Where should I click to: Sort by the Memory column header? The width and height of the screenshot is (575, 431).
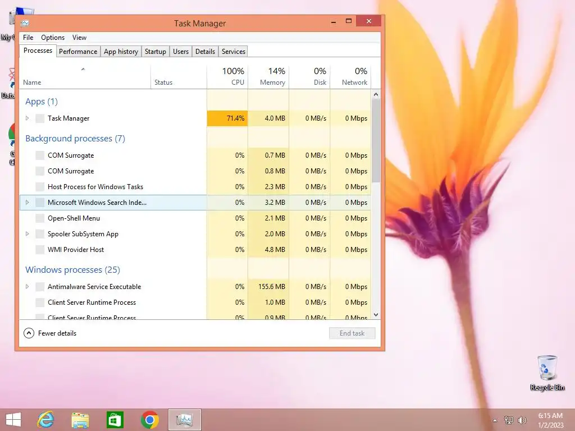point(268,76)
